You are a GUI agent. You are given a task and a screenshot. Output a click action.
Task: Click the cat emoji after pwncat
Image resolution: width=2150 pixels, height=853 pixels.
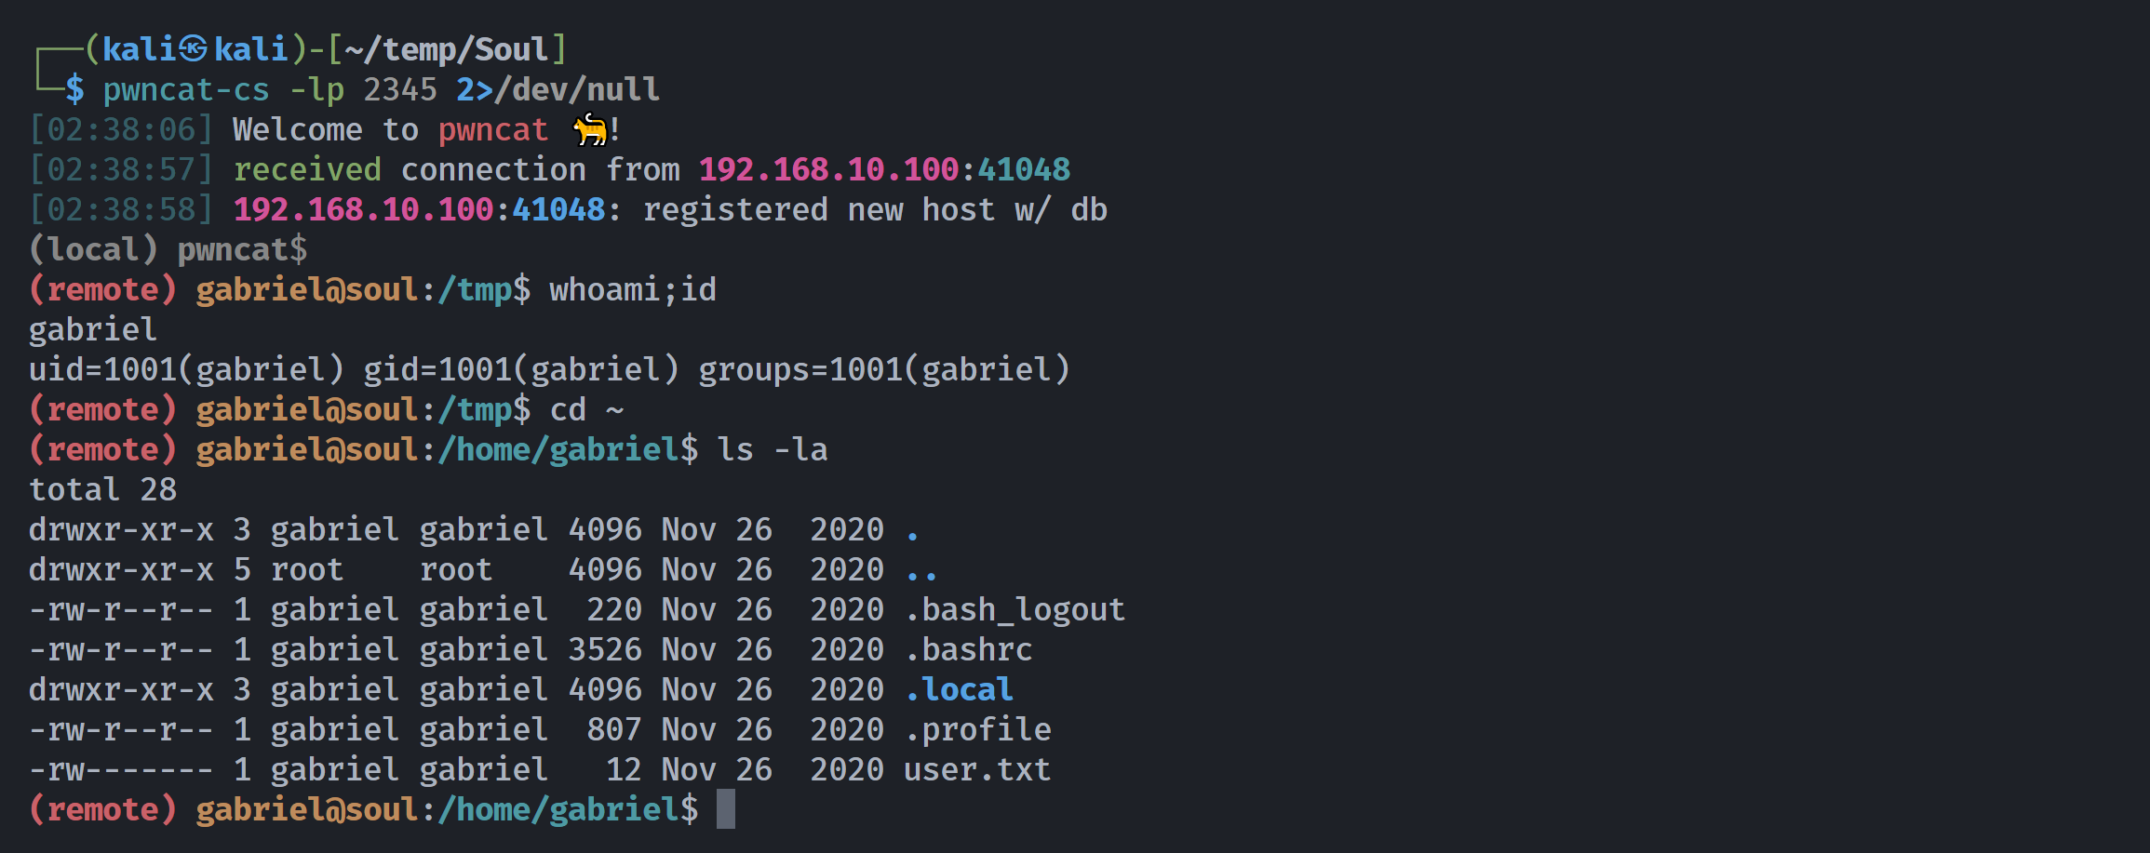pos(589,129)
